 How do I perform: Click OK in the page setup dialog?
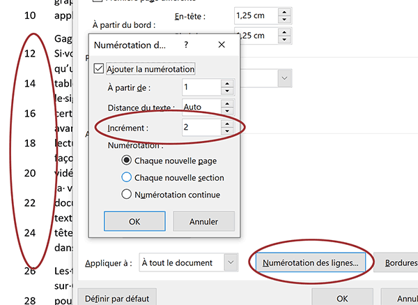[342, 298]
